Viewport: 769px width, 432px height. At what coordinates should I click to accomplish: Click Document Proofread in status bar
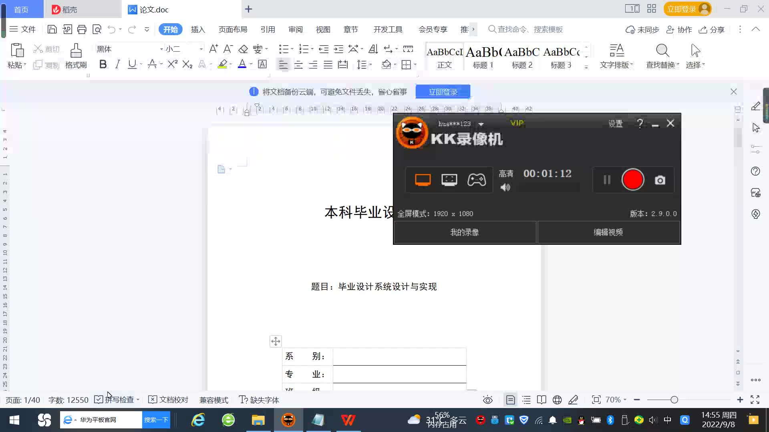(x=168, y=400)
